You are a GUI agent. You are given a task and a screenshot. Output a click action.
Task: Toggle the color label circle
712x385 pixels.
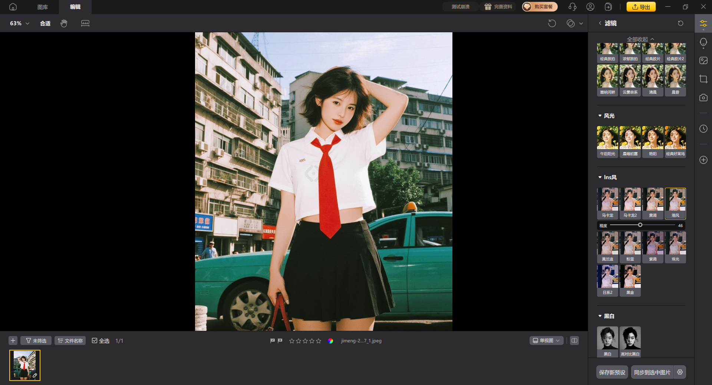tap(330, 341)
